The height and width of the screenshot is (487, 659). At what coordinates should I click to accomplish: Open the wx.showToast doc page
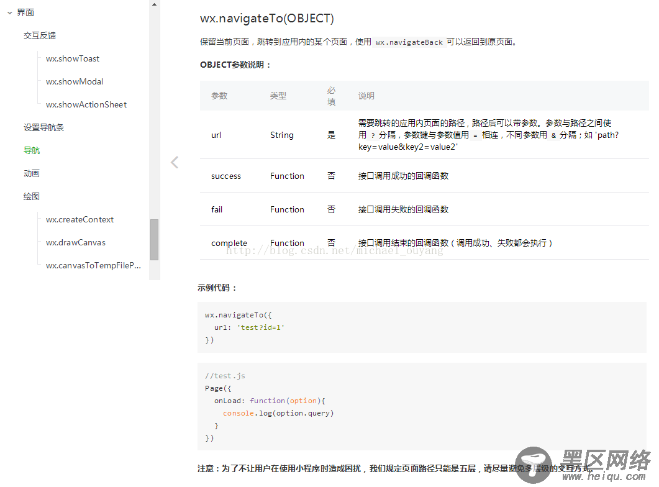[x=73, y=59]
